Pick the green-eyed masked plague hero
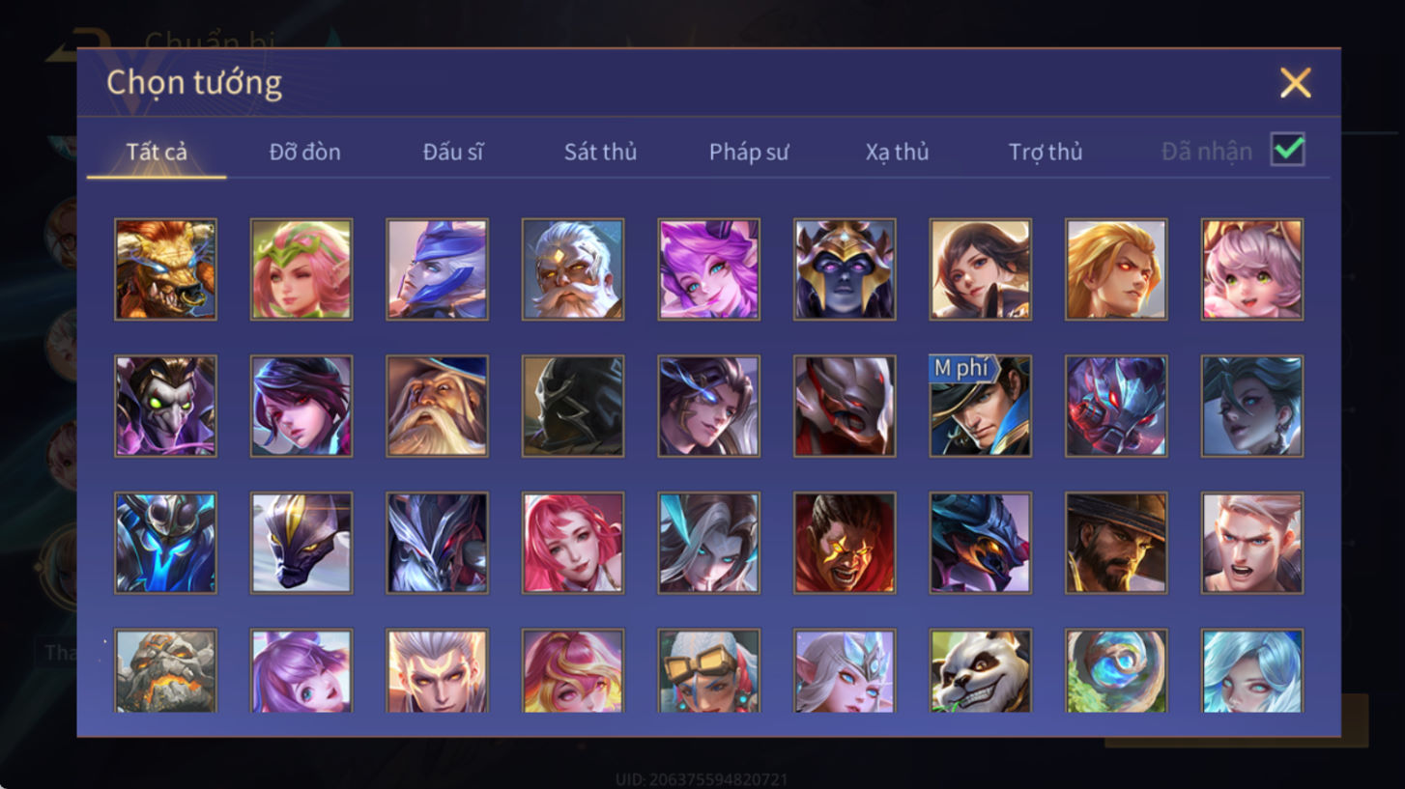The height and width of the screenshot is (789, 1405). (165, 406)
